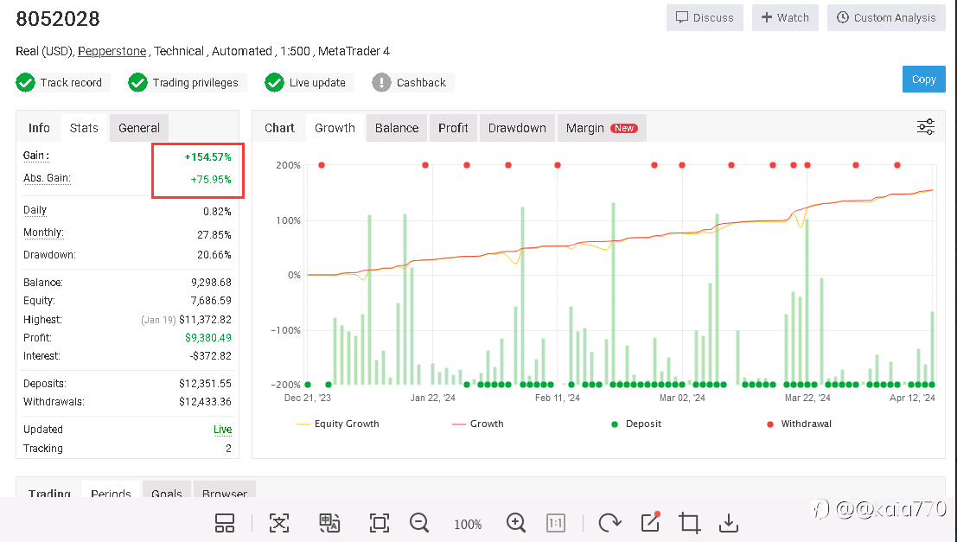
Task: Open chart settings sliders icon
Action: 925,126
